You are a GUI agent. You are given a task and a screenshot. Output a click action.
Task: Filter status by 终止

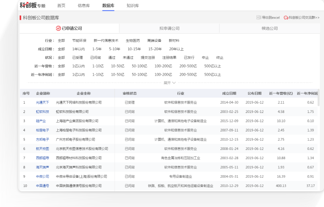tap(220, 57)
